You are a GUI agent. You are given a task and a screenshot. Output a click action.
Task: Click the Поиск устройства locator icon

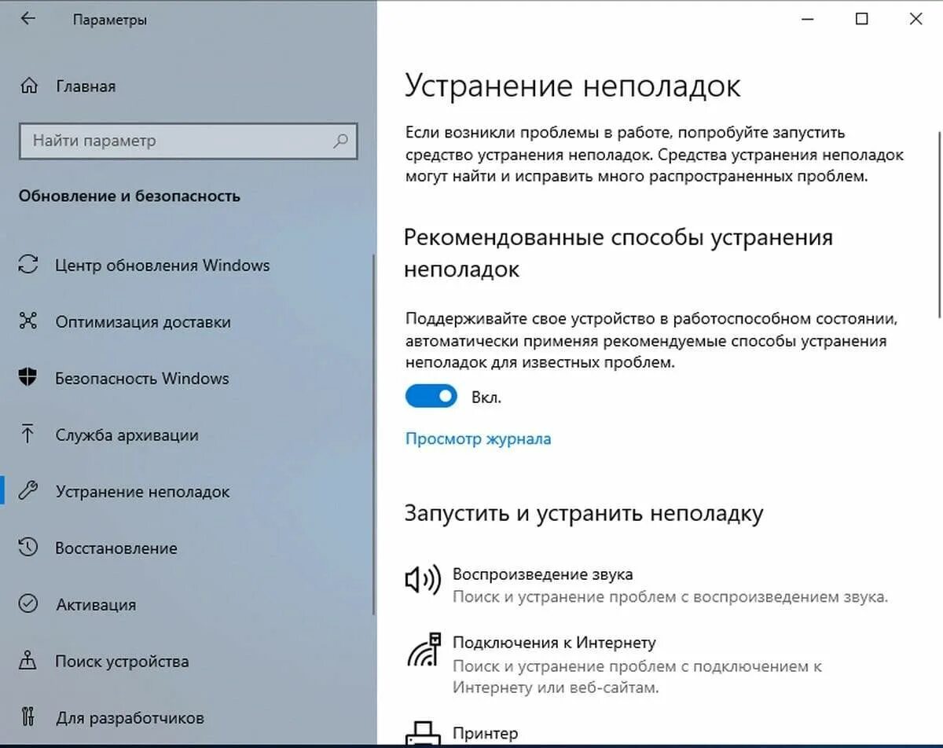point(28,661)
